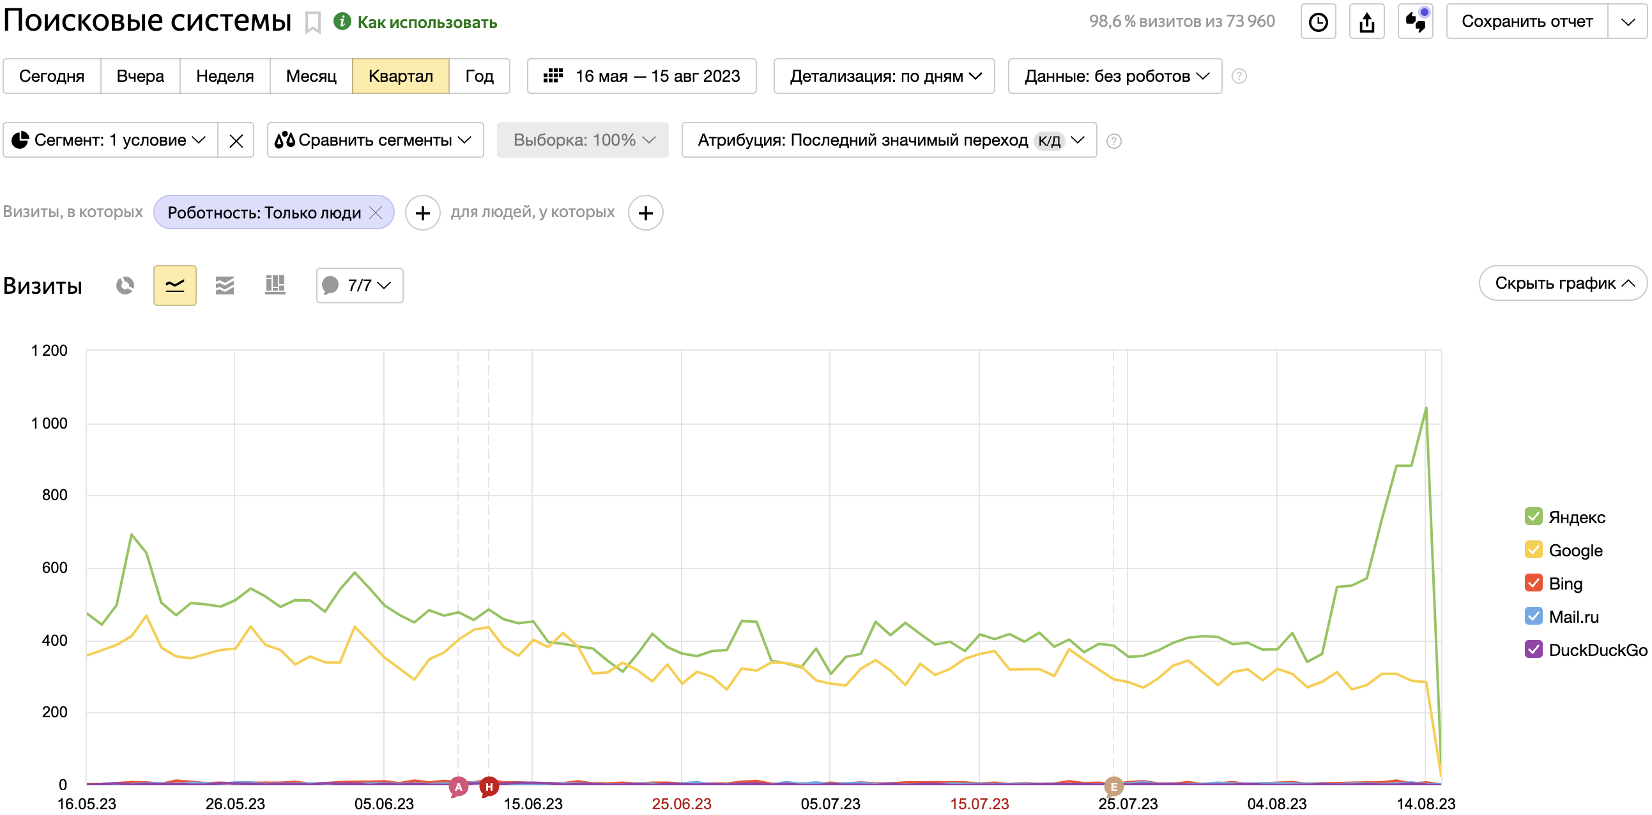Open Данные: без роботов dropdown
Viewport: 1652px width, 815px height.
(1115, 76)
